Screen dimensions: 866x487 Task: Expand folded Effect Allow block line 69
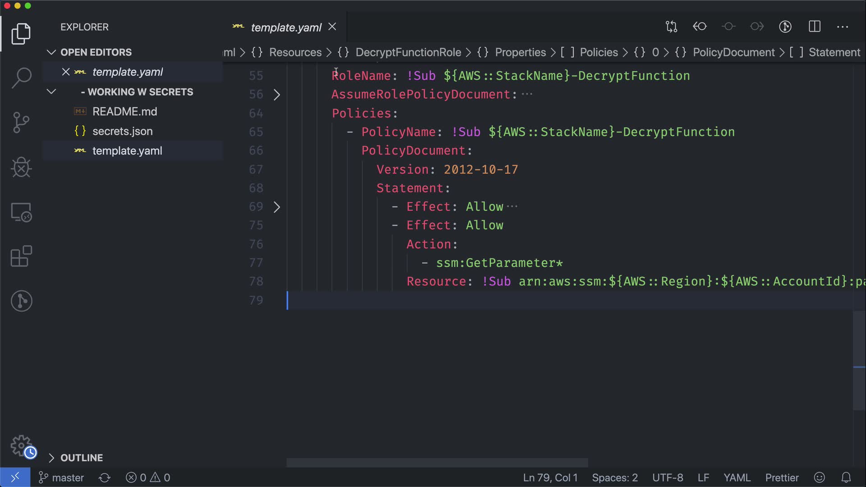[277, 207]
